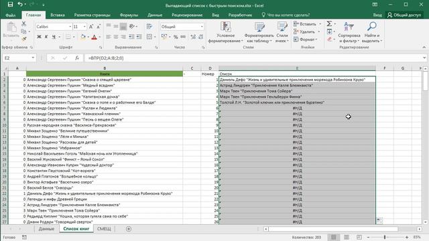The width and height of the screenshot is (429, 241).
Task: Click the Undo arrow icon
Action: [x=20, y=5]
